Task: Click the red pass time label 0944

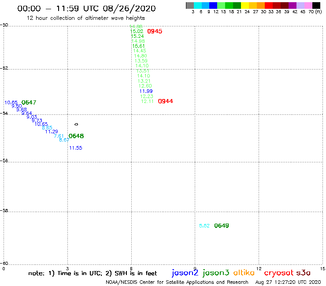Action: 166,101
